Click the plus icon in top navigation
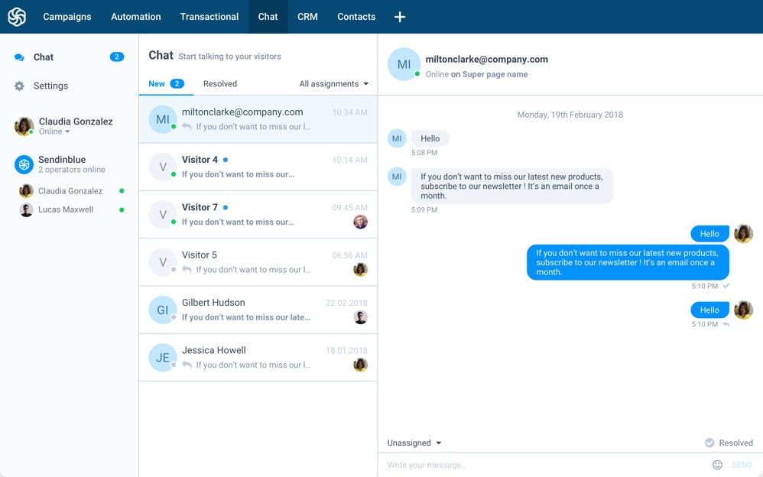This screenshot has width=763, height=477. (x=400, y=17)
